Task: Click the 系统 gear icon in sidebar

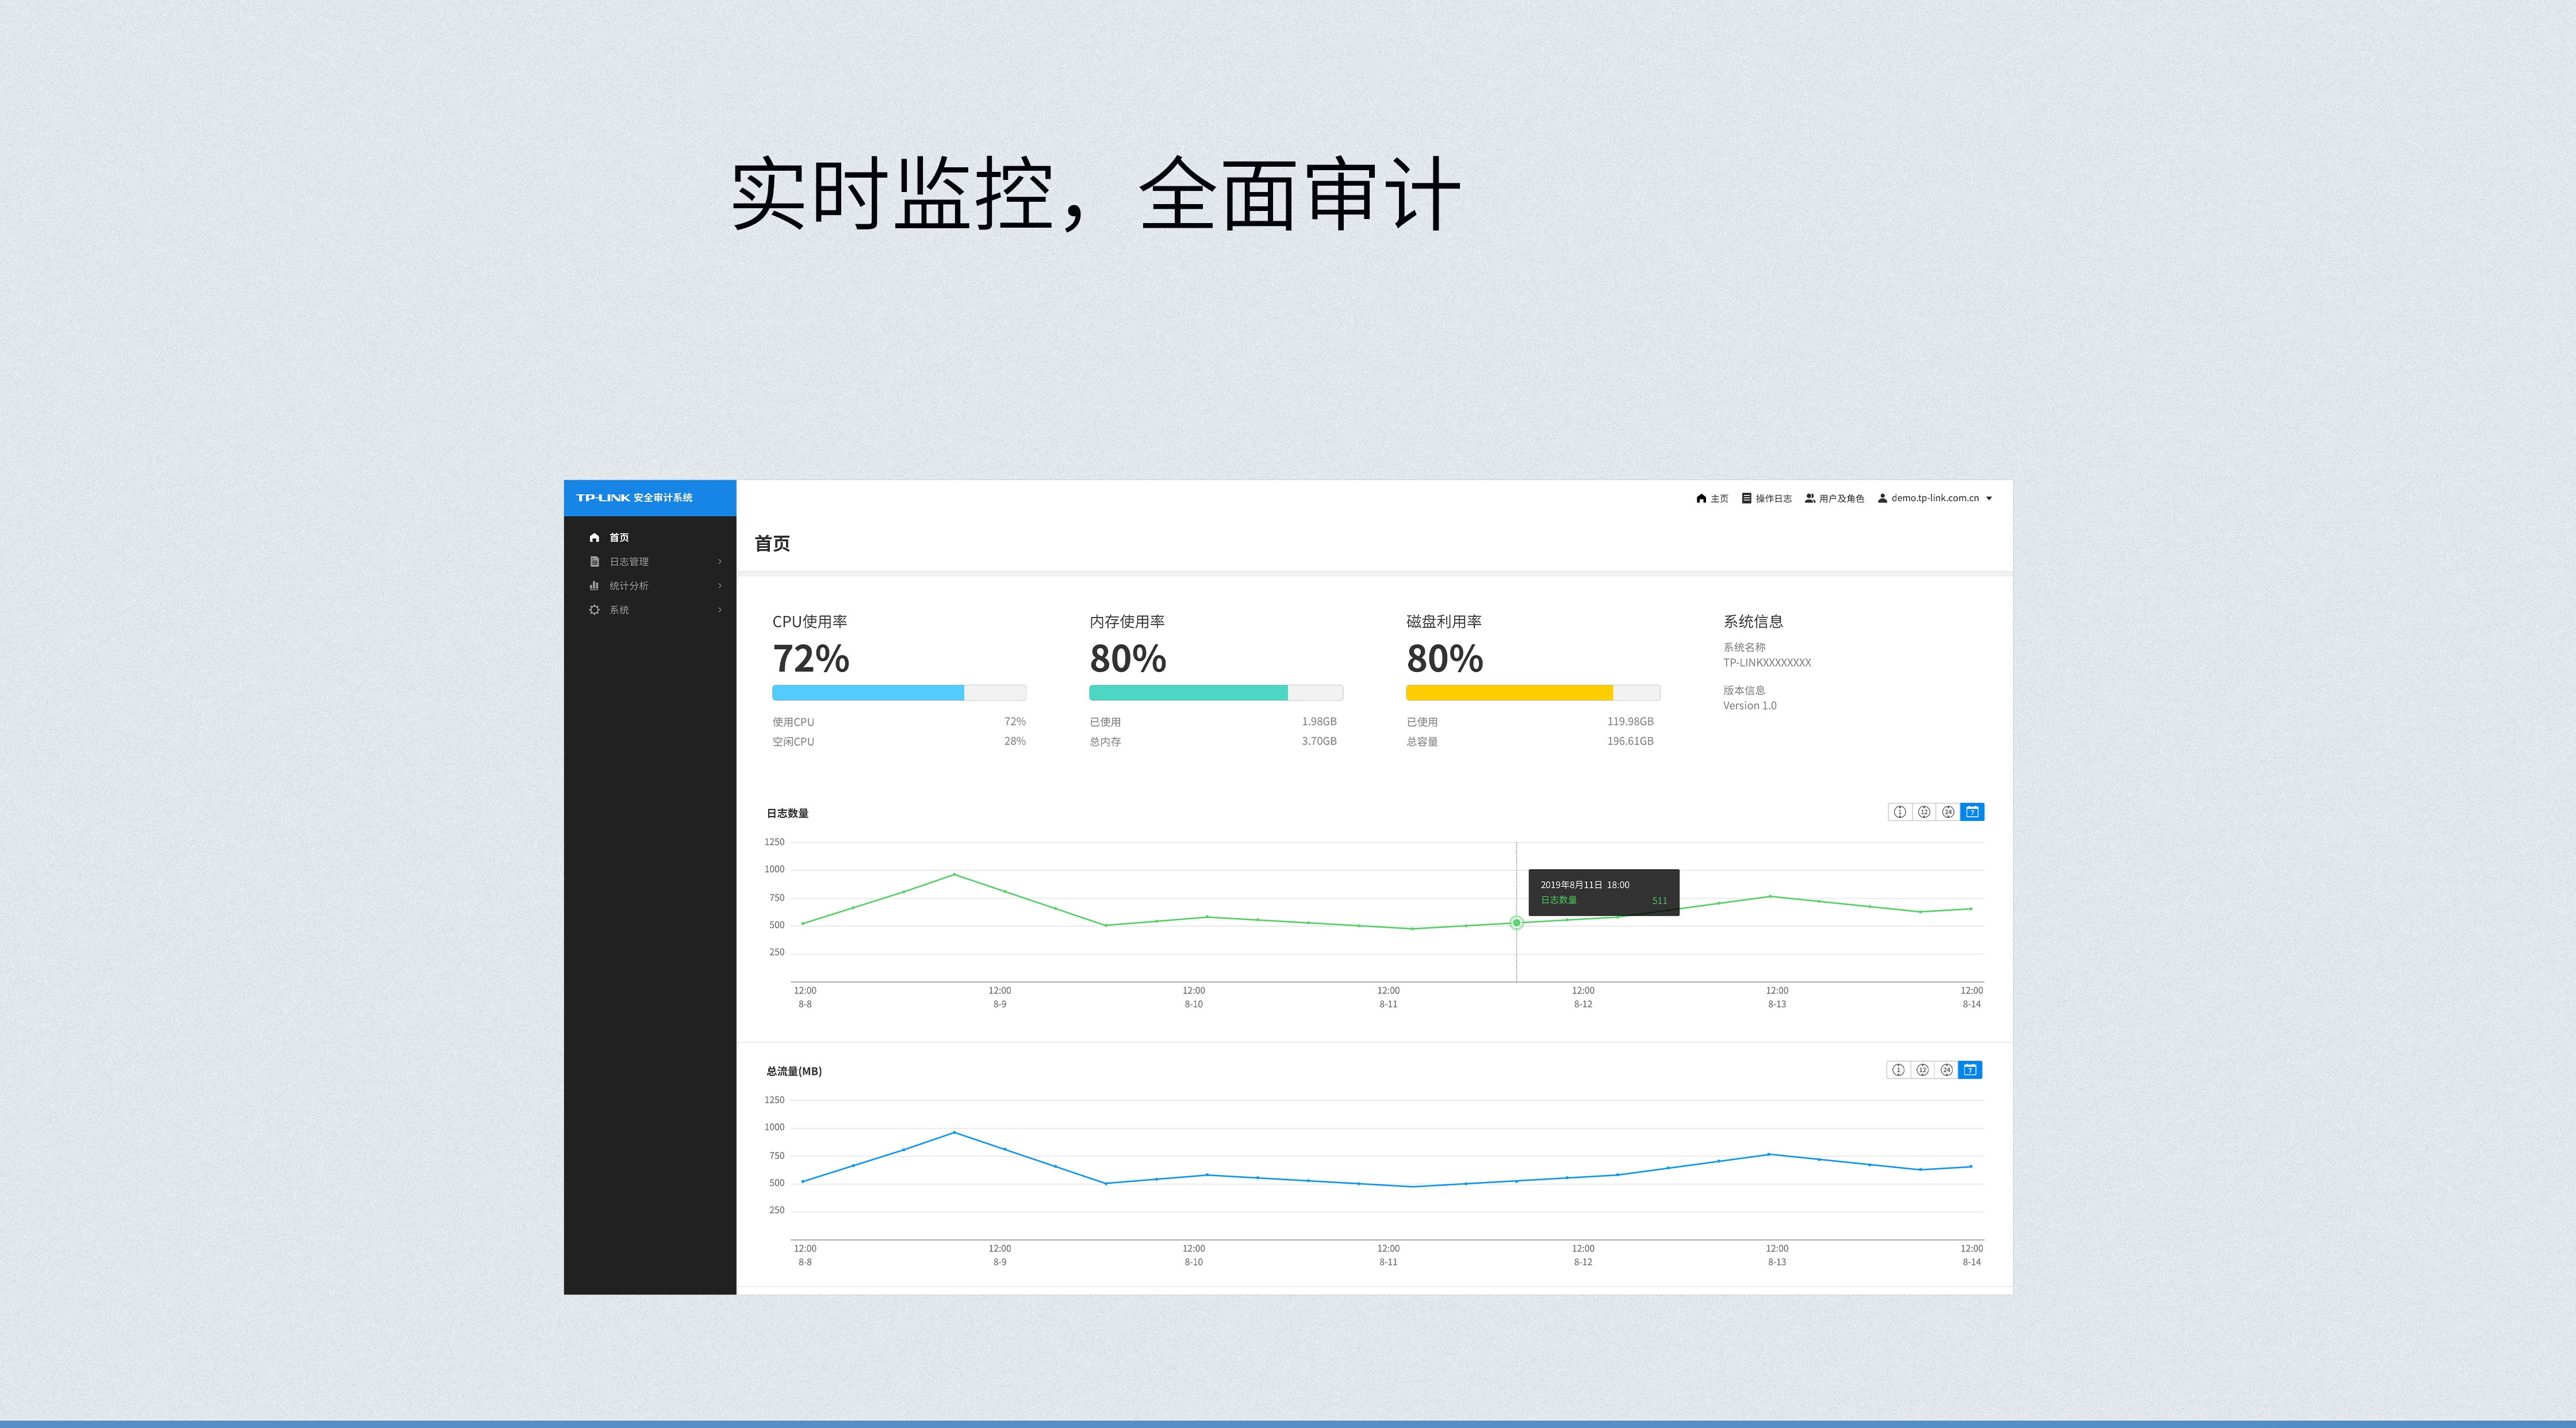Action: [x=594, y=610]
